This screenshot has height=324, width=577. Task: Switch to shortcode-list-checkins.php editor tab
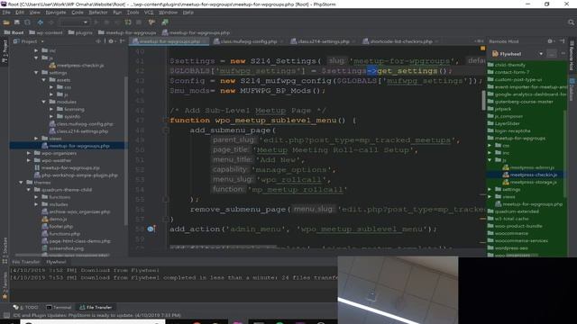coord(400,41)
